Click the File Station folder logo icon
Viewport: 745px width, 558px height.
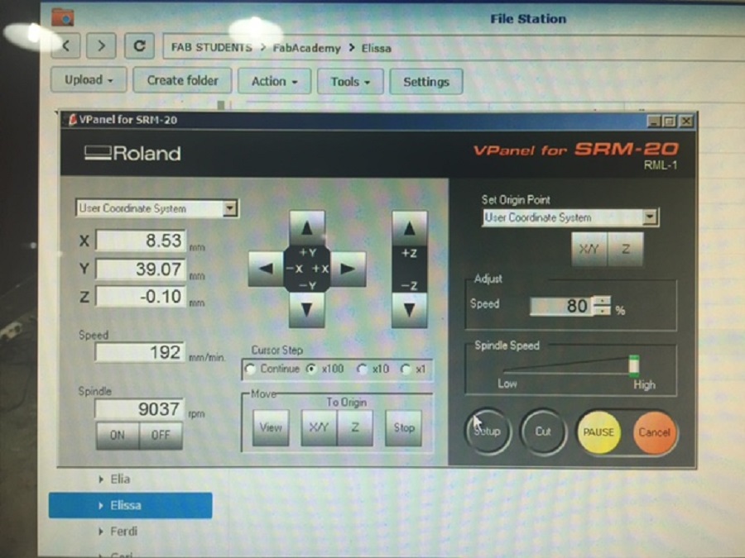pyautogui.click(x=63, y=17)
